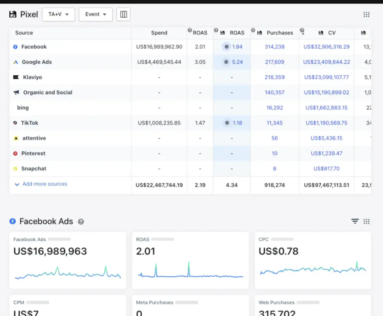Open the TA+V attribution model dropdown
Screen dimensions: 383x316
point(58,15)
